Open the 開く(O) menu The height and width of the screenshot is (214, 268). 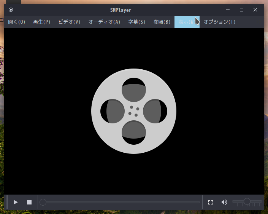17,22
